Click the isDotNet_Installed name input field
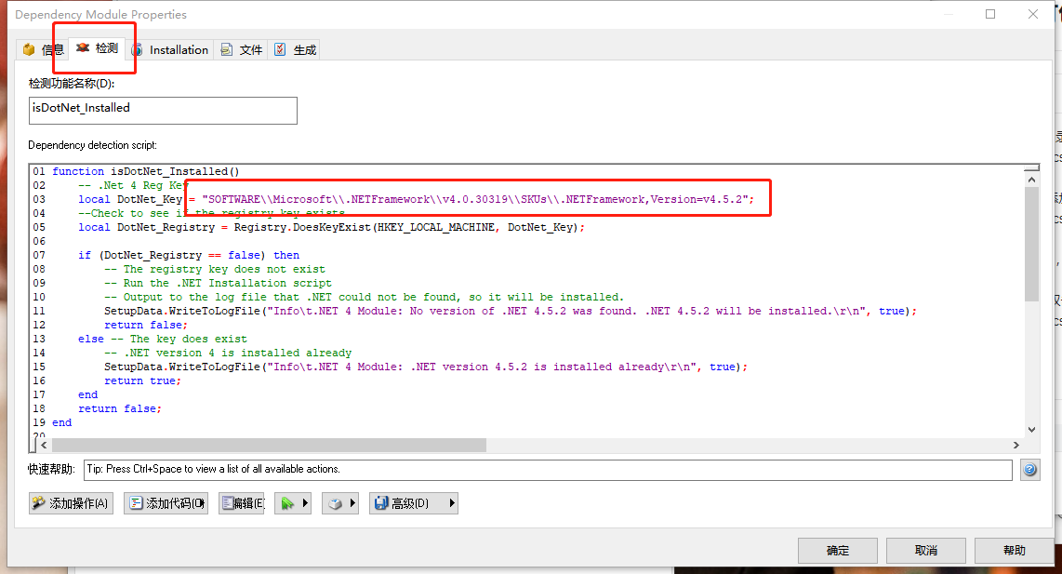 (163, 111)
